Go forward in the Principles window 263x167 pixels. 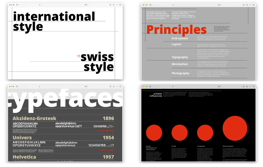pos(159,5)
